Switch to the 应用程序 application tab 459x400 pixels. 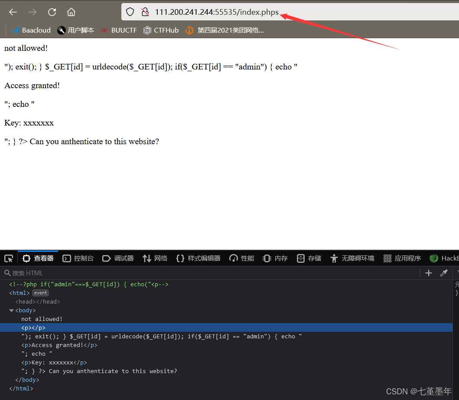402,258
